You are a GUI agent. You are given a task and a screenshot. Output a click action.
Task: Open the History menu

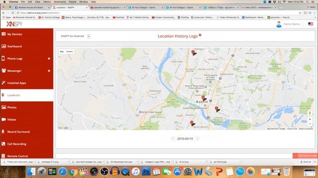click(x=47, y=2)
